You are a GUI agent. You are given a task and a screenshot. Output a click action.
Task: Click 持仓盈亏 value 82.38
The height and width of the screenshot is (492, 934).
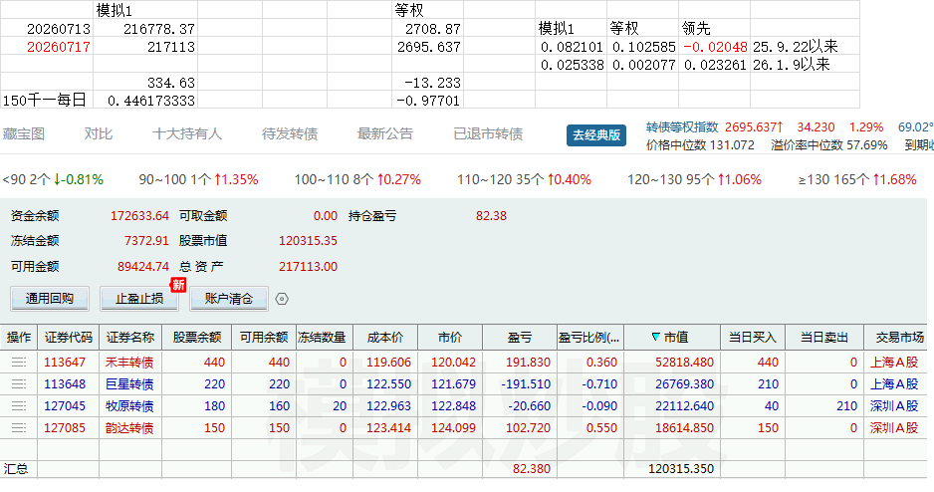click(491, 215)
